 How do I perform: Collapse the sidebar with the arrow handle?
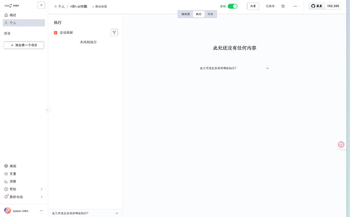pos(48,110)
